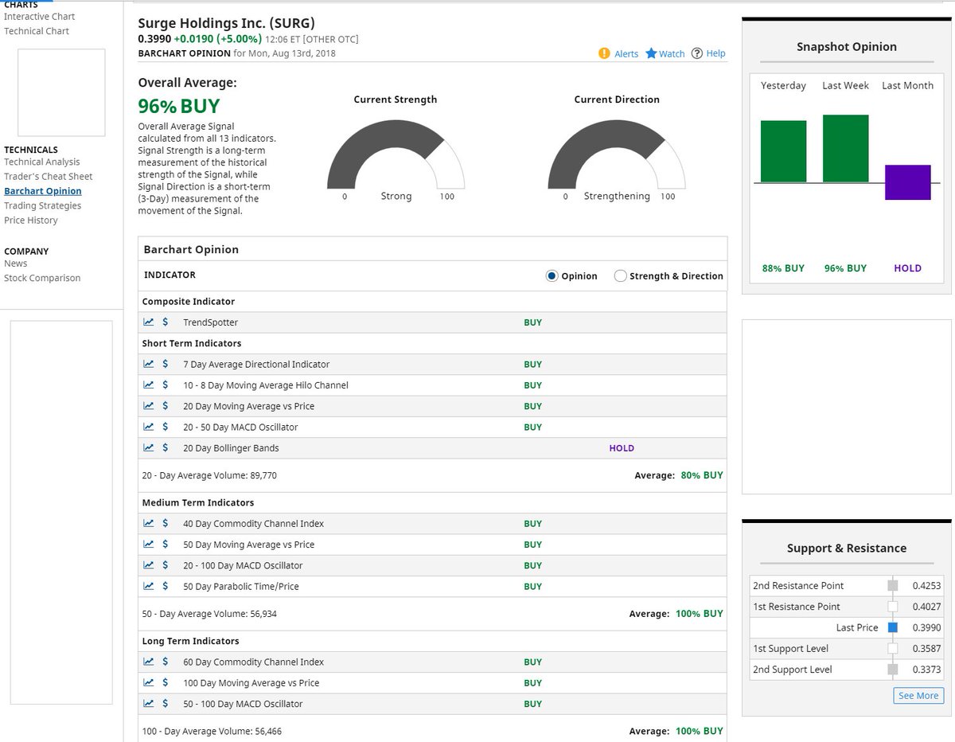The height and width of the screenshot is (742, 955).
Task: Click the Help question mark icon
Action: point(697,53)
